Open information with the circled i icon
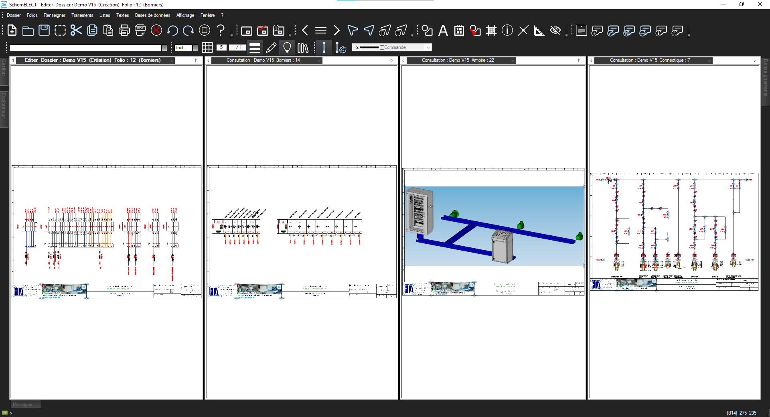The width and height of the screenshot is (770, 417). 507,30
